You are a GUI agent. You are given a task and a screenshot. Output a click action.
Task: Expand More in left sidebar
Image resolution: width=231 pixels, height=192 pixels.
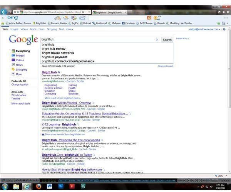[x=17, y=74]
